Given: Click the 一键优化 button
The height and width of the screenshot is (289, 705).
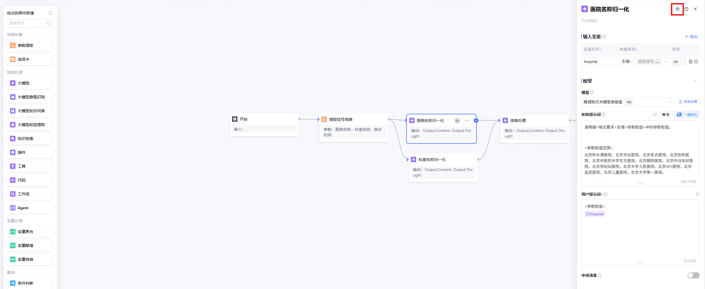Looking at the screenshot, I should click(x=687, y=114).
